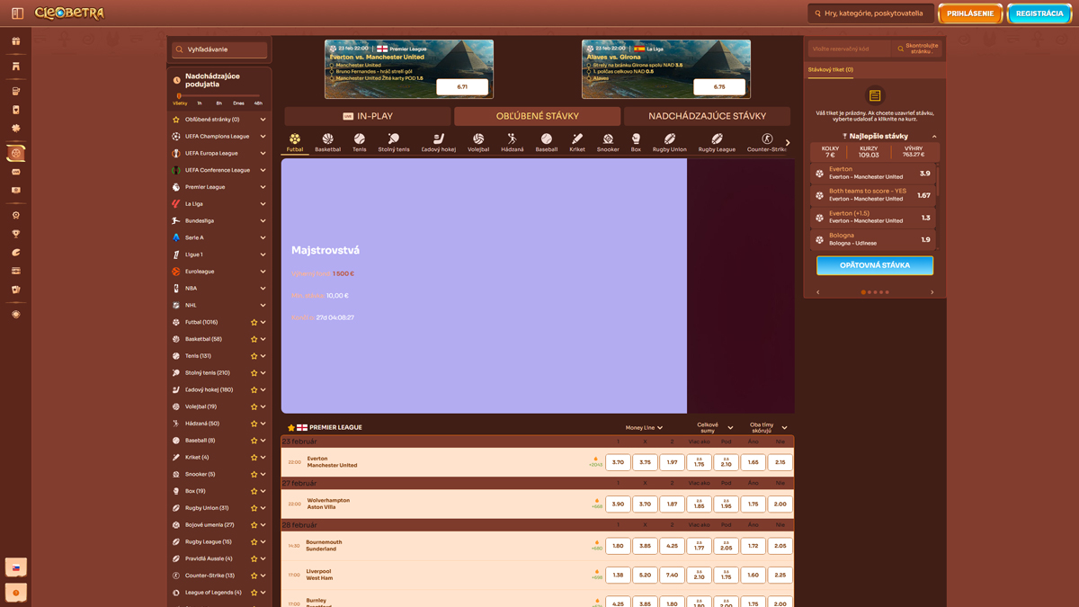Favorite the Basketbal (58) category
Screen dimensions: 1079x607
254,338
